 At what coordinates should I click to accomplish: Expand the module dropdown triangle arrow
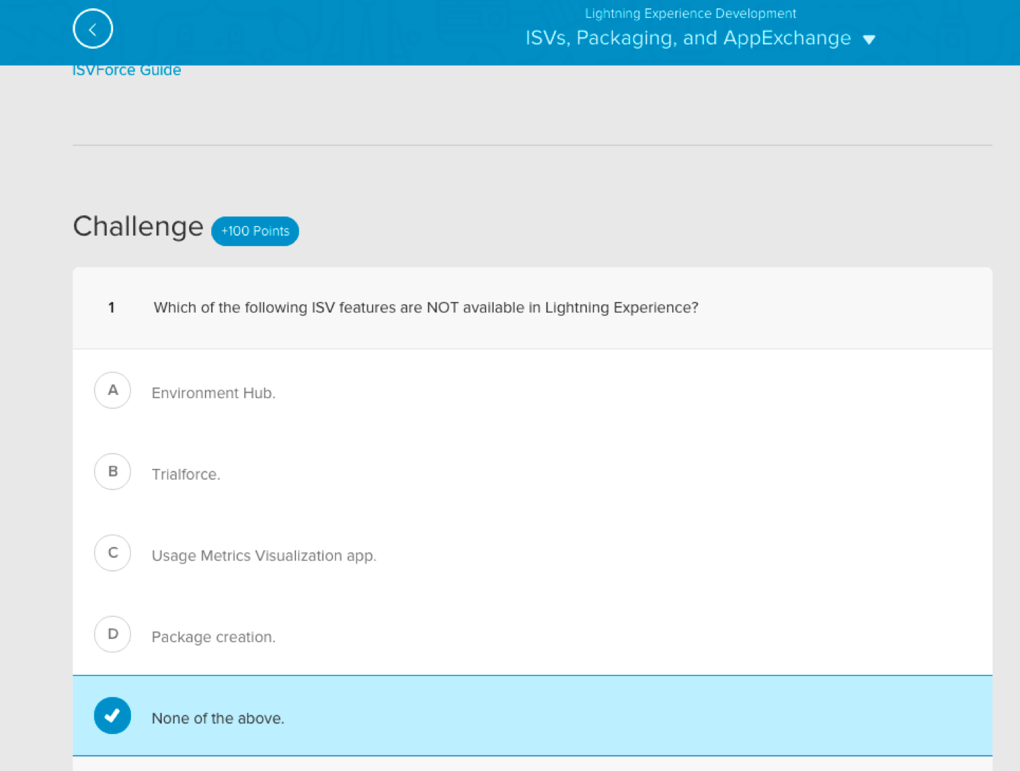[x=869, y=40]
